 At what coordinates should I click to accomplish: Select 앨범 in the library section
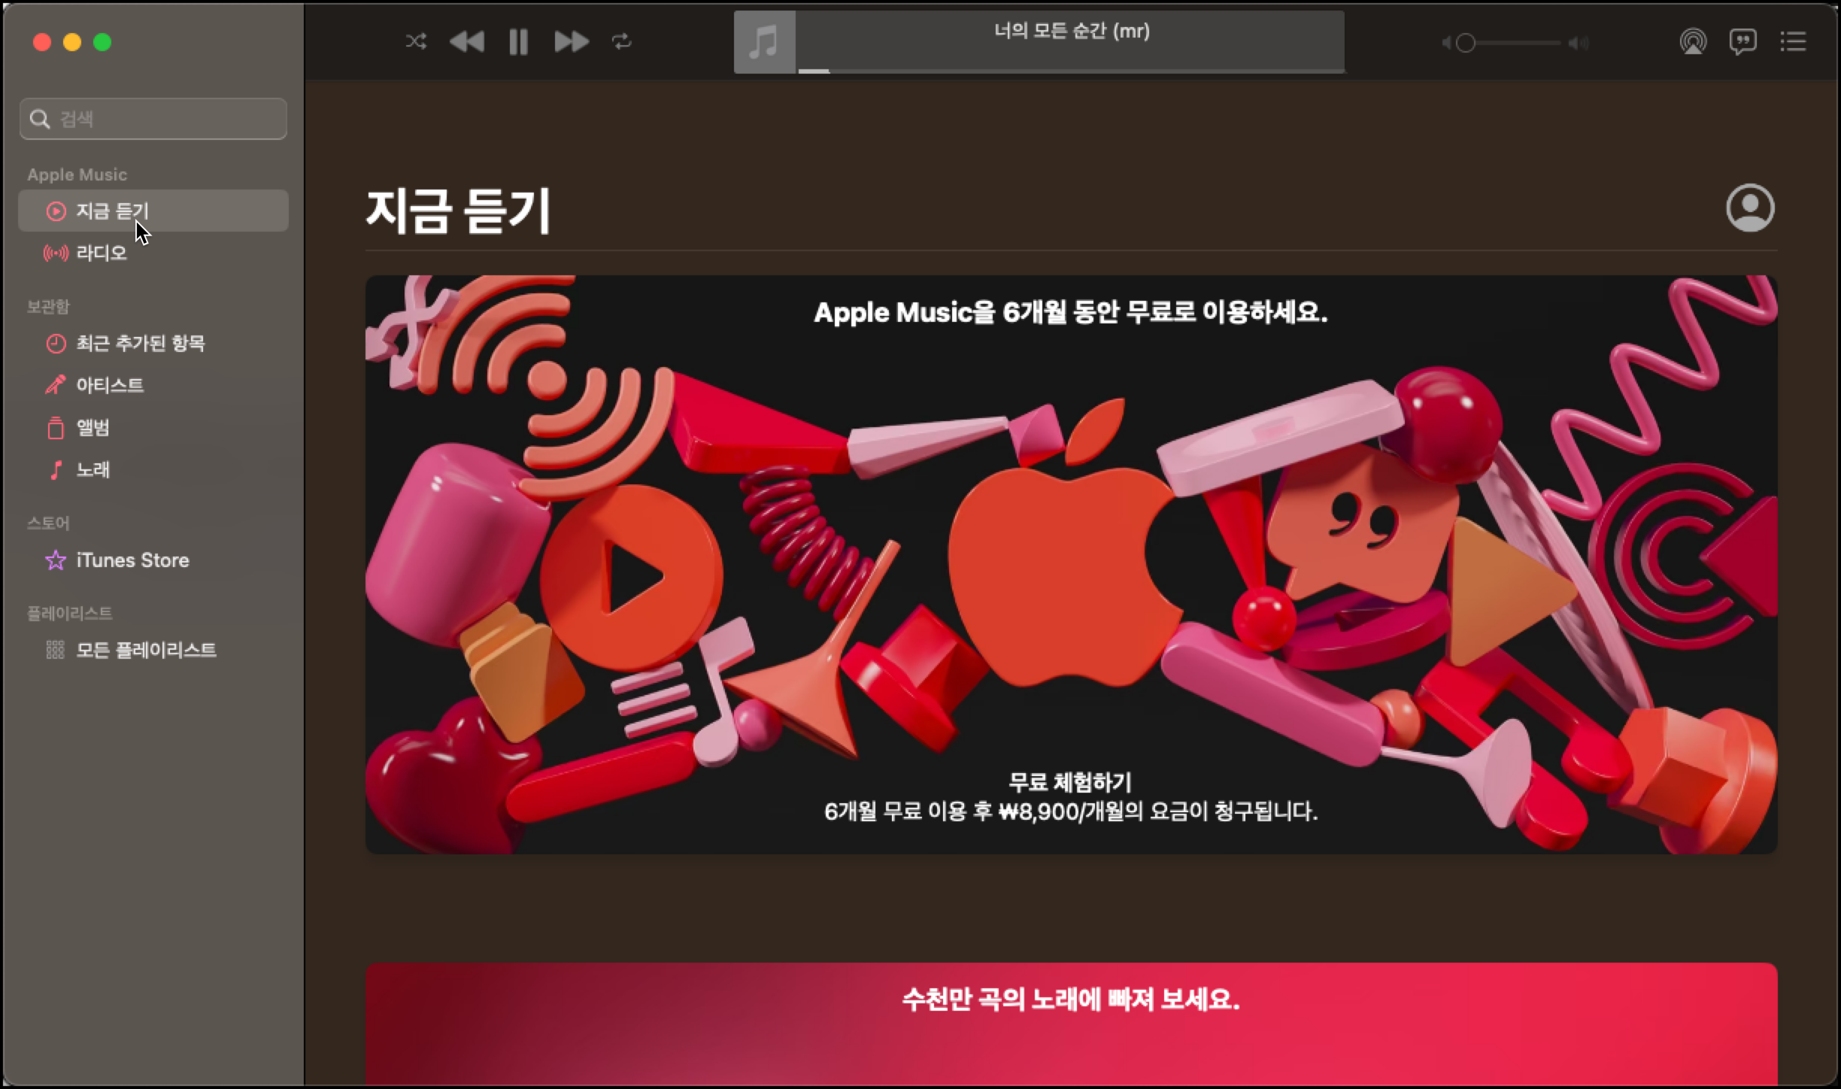(93, 427)
